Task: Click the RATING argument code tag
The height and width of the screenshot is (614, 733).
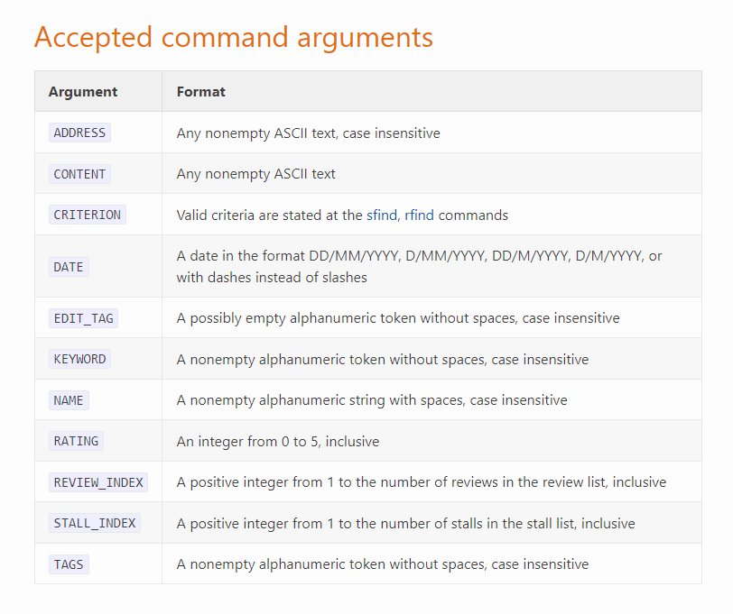Action: tap(76, 441)
